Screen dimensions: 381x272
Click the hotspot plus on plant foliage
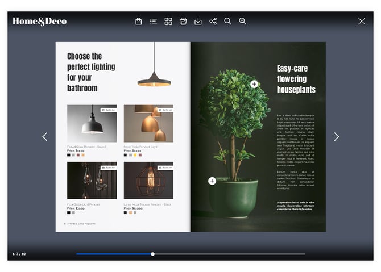254,84
